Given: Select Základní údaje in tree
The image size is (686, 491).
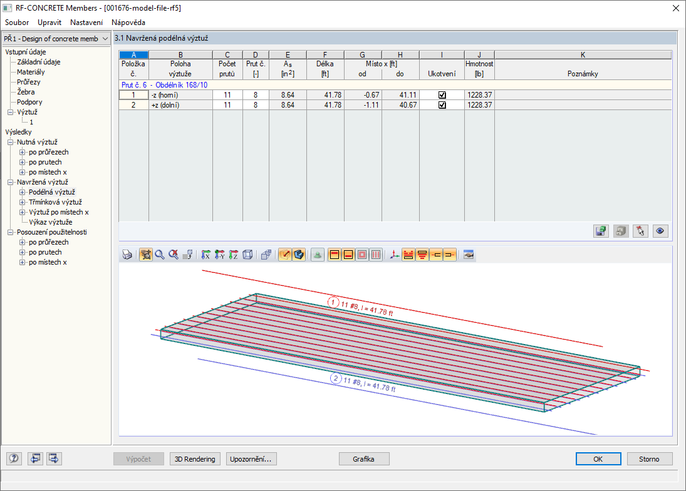Looking at the screenshot, I should tap(38, 62).
